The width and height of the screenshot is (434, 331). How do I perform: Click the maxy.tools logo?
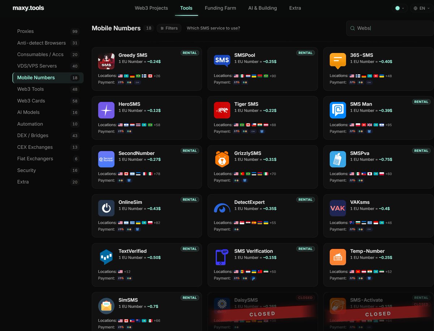click(28, 8)
